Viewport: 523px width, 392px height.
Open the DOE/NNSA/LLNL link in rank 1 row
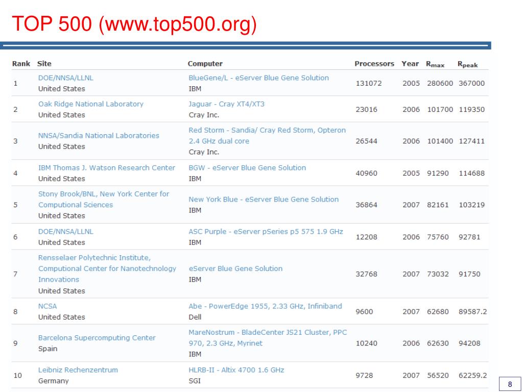66,78
